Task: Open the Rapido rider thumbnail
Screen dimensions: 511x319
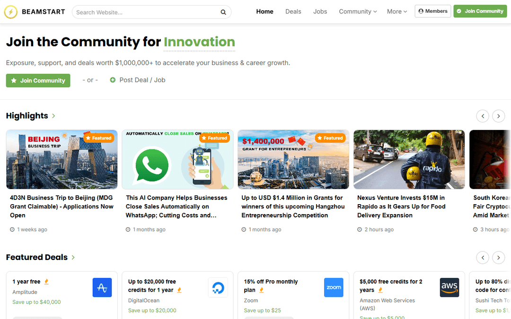Action: (409, 160)
